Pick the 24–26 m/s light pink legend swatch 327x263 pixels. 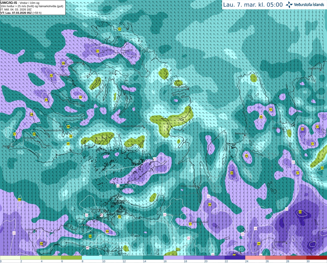coord(255,258)
